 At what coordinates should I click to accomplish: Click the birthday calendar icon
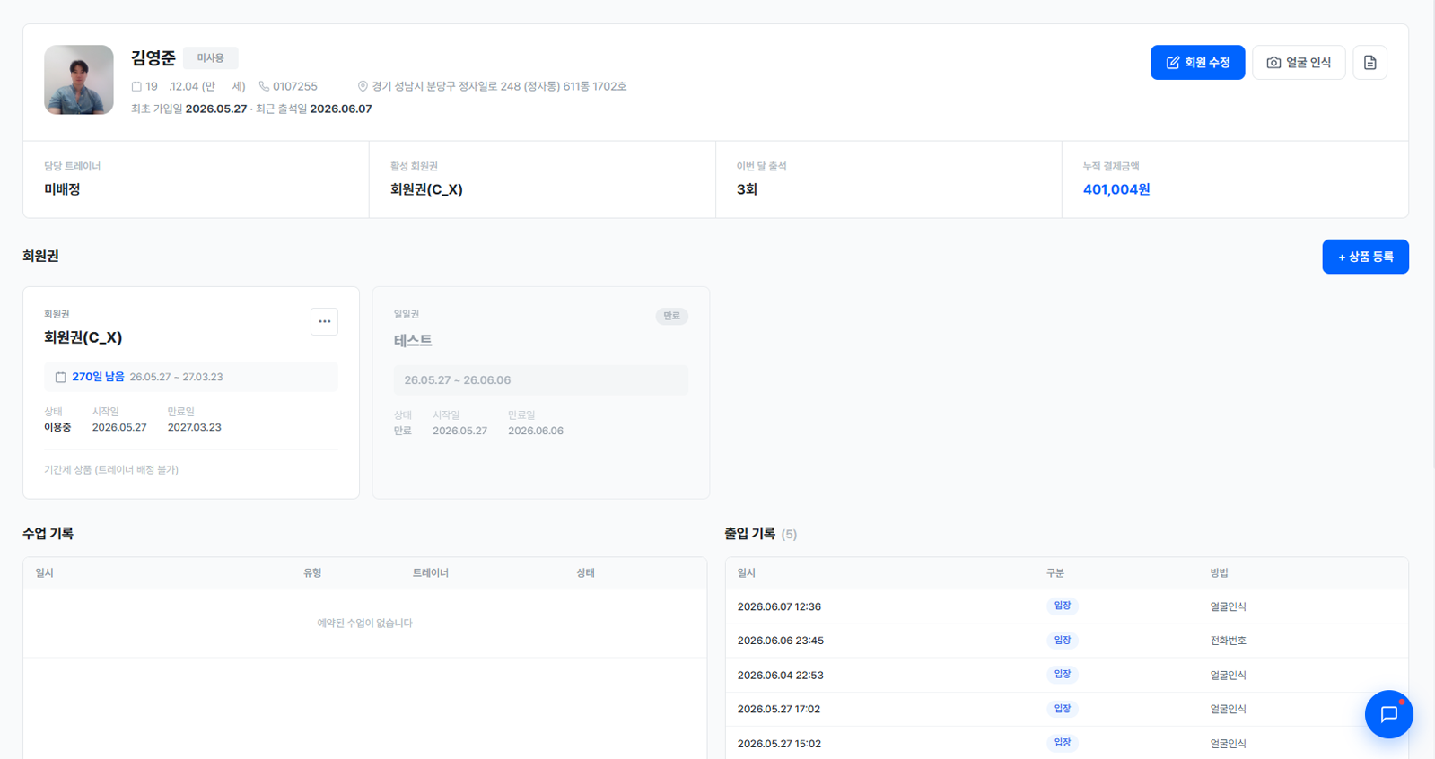pos(136,87)
